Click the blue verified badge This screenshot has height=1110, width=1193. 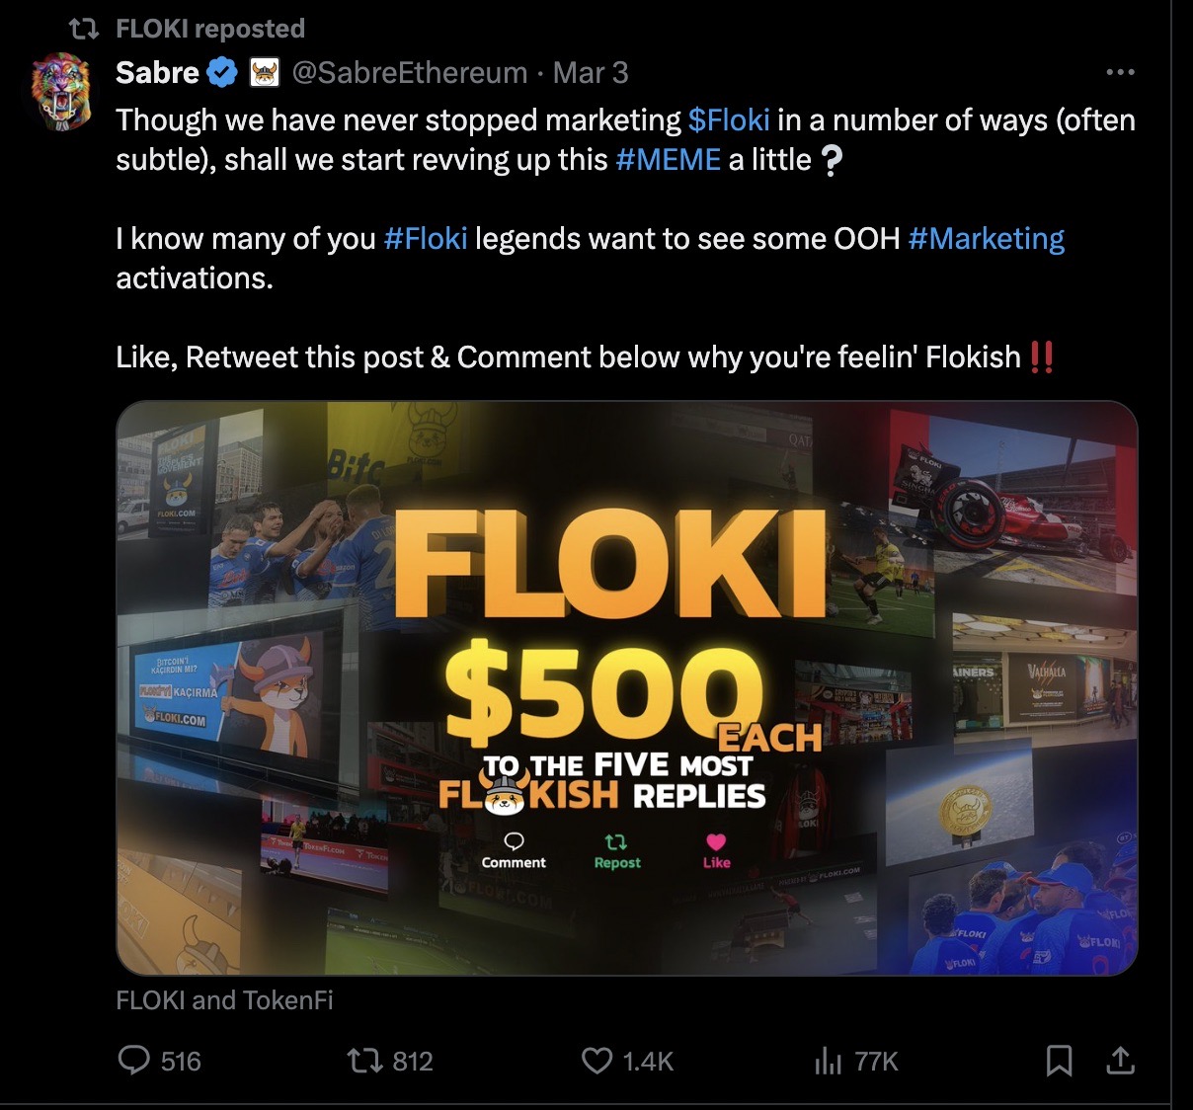tap(222, 72)
